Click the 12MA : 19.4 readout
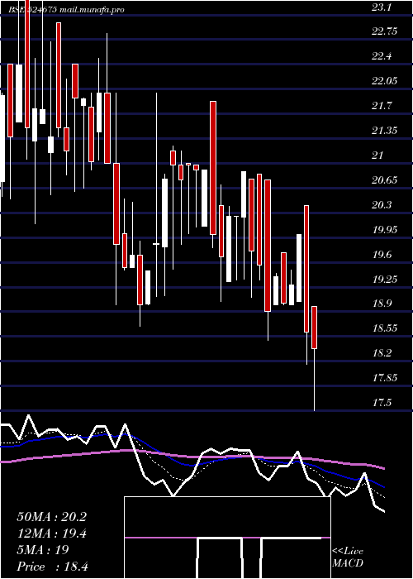The width and height of the screenshot is (413, 579). point(51,534)
